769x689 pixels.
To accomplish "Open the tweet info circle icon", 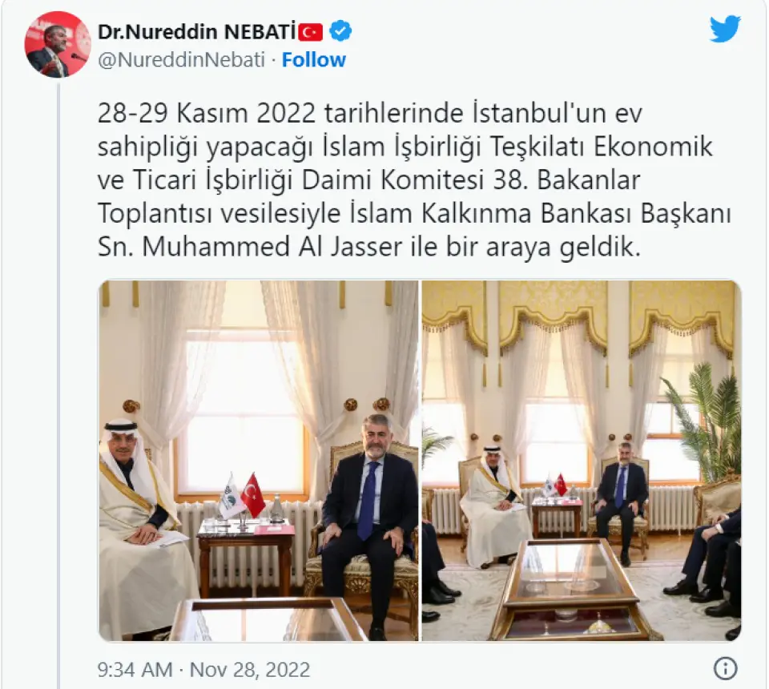I will point(726,668).
